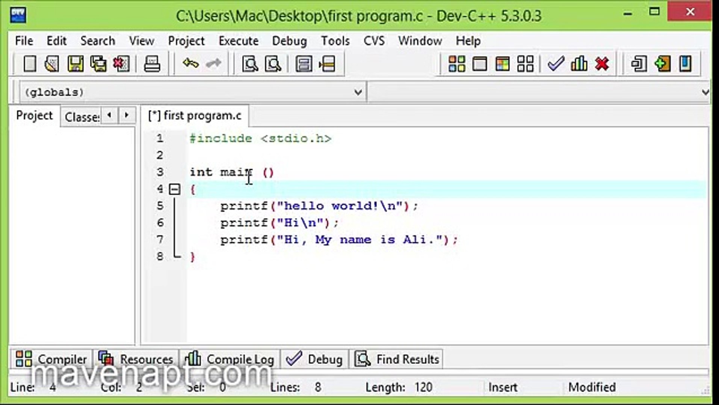Open the Project menu

(186, 40)
